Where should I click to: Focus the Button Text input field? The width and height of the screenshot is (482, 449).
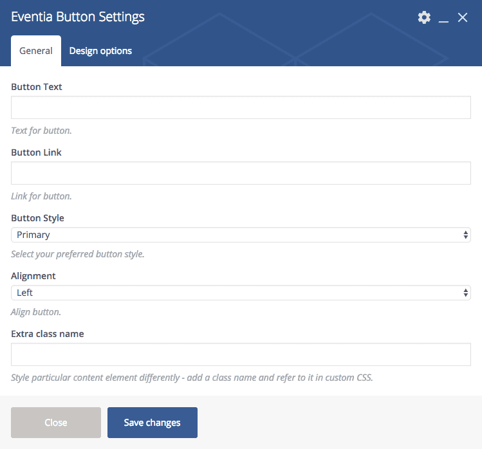coord(241,107)
